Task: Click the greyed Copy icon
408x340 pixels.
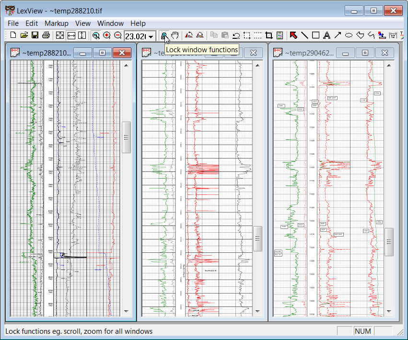Action: [x=214, y=35]
